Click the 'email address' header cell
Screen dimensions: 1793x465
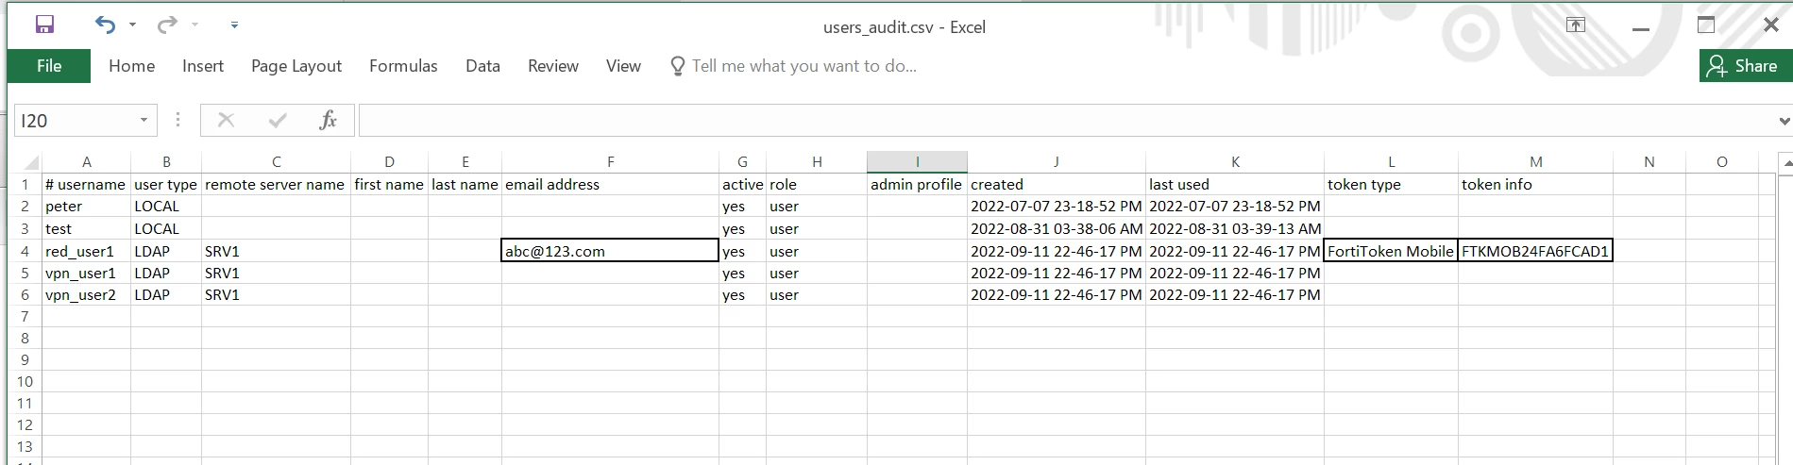[x=610, y=185]
